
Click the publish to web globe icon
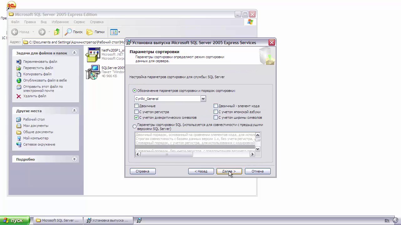pyautogui.click(x=19, y=80)
